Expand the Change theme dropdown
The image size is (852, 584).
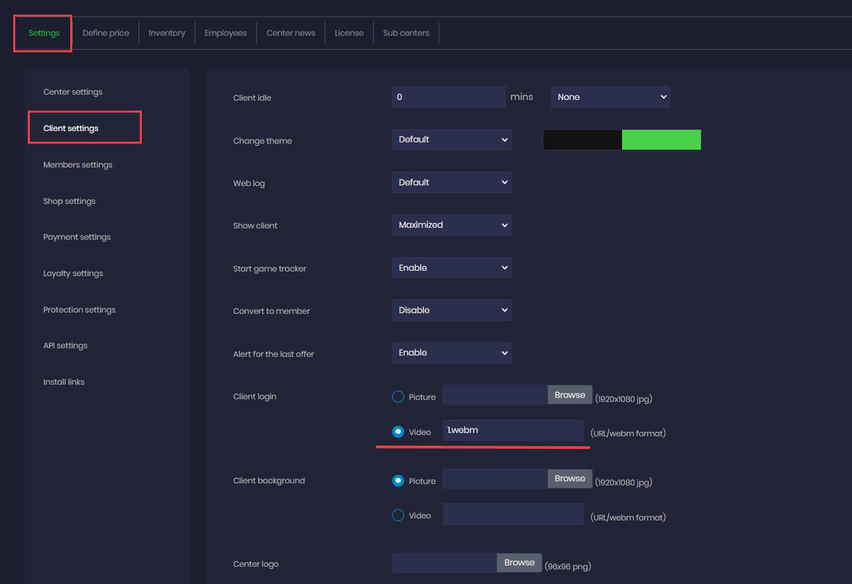(x=451, y=140)
